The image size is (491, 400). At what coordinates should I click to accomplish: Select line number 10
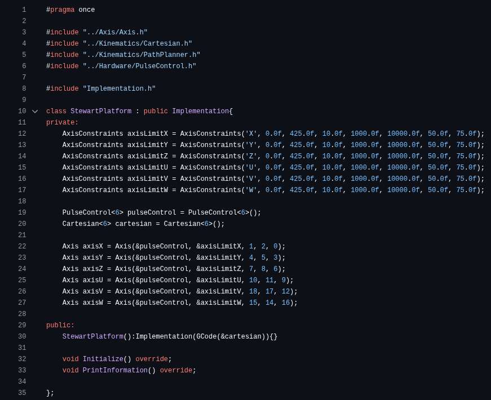(22, 111)
